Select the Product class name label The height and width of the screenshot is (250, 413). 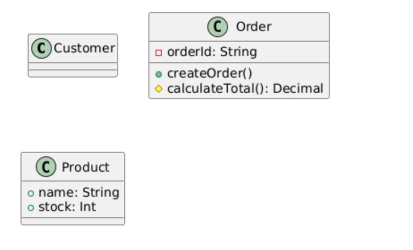tap(85, 167)
